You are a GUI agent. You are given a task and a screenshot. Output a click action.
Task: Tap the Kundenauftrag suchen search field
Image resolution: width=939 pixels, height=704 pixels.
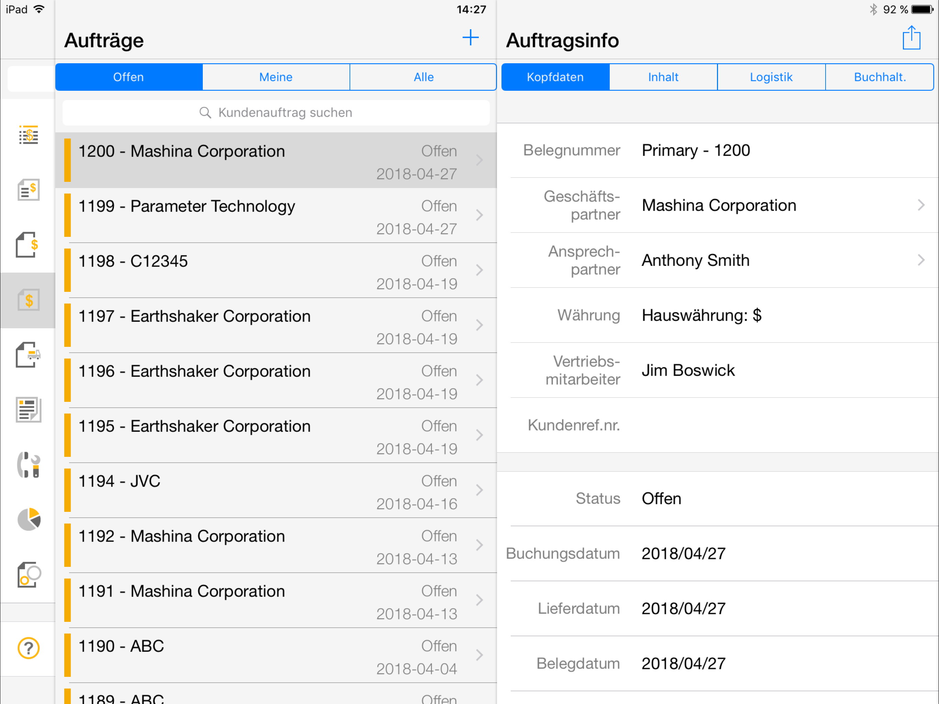click(x=276, y=112)
